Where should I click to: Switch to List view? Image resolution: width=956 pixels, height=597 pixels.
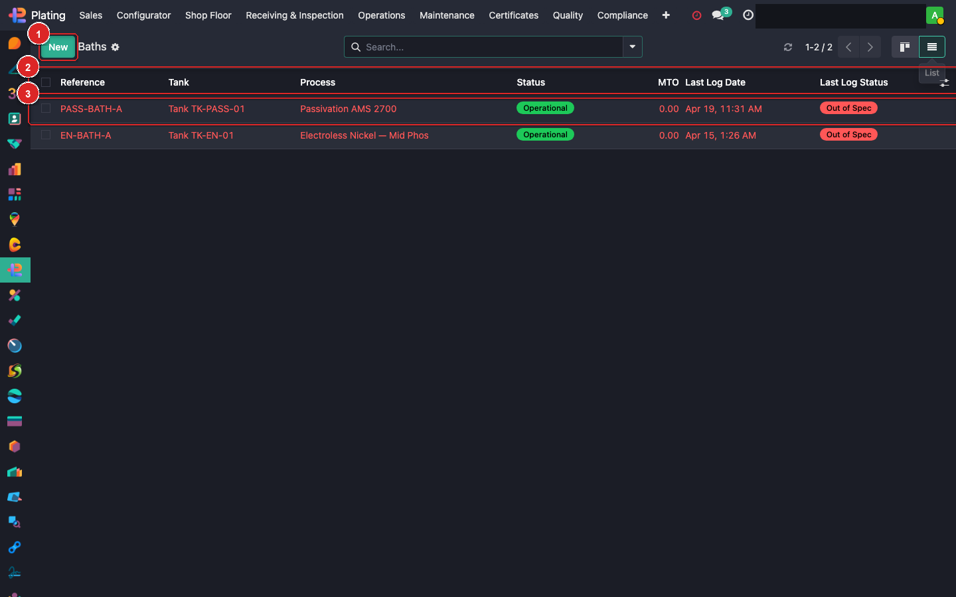(x=931, y=47)
